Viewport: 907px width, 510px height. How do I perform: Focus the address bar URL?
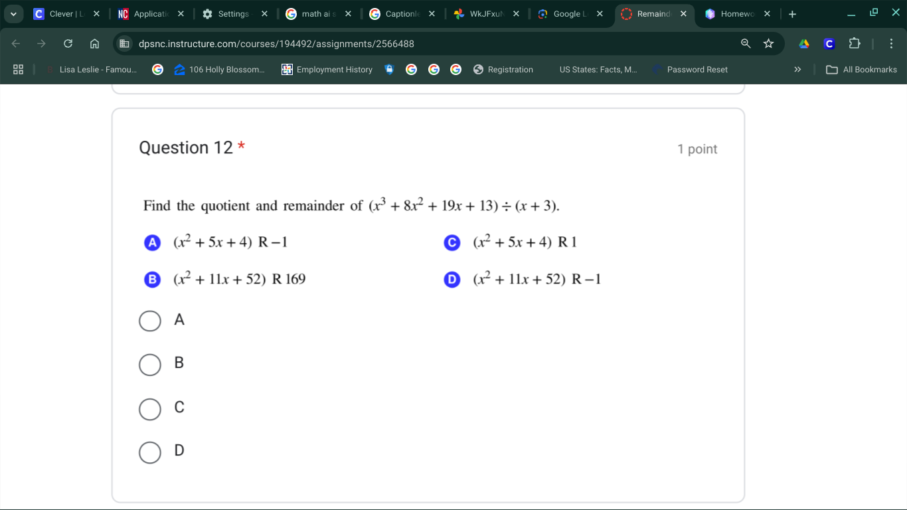click(276, 44)
